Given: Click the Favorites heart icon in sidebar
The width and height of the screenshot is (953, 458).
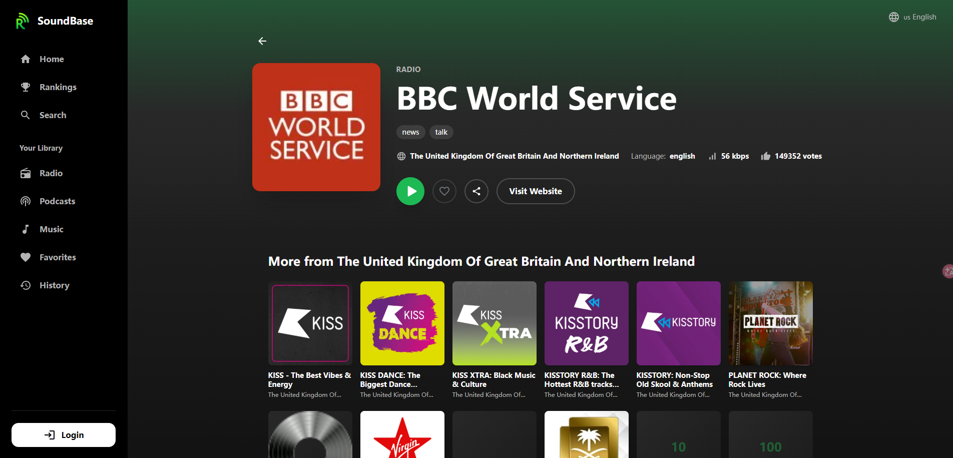Looking at the screenshot, I should tap(26, 257).
